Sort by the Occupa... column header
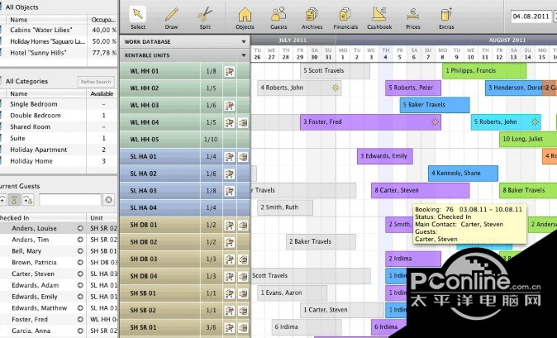Image resolution: width=557 pixels, height=338 pixels. 102,20
